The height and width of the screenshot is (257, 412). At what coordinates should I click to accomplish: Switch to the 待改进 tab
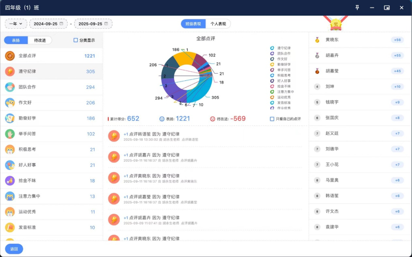40,40
